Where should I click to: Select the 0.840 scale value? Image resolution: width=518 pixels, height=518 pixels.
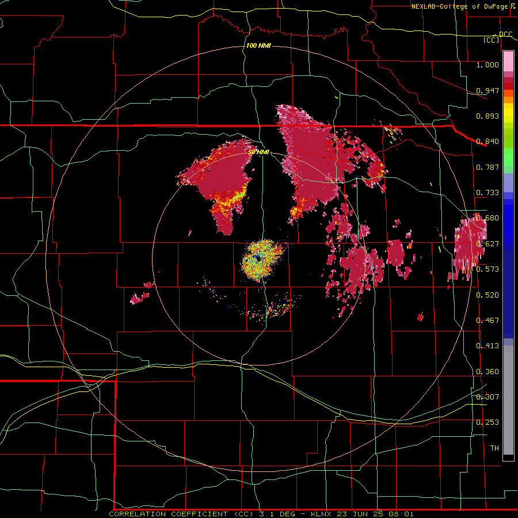coord(487,142)
